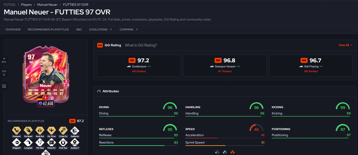Viewport: 358px width, 155px height.
Task: Select the Sweeper Keeper 96.8 rating card
Action: [x=225, y=65]
